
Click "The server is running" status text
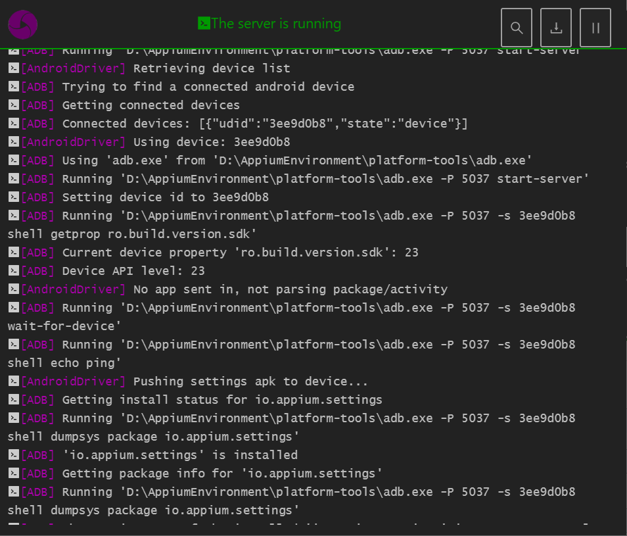(276, 24)
